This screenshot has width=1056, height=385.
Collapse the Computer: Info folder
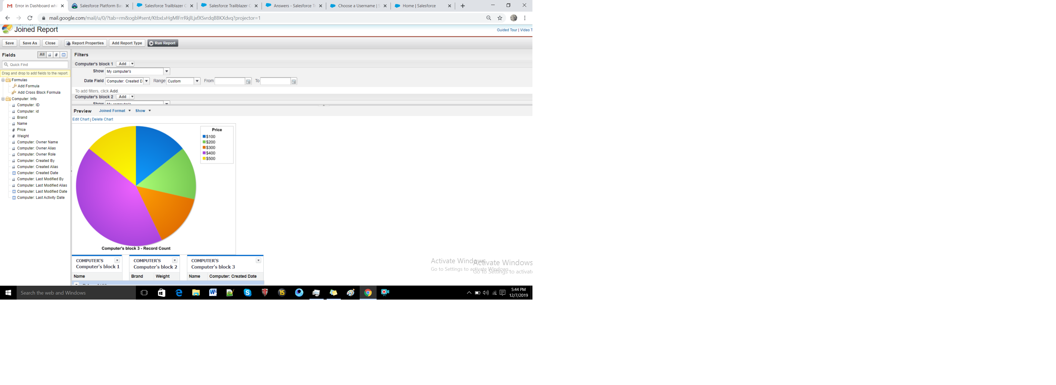[3, 99]
